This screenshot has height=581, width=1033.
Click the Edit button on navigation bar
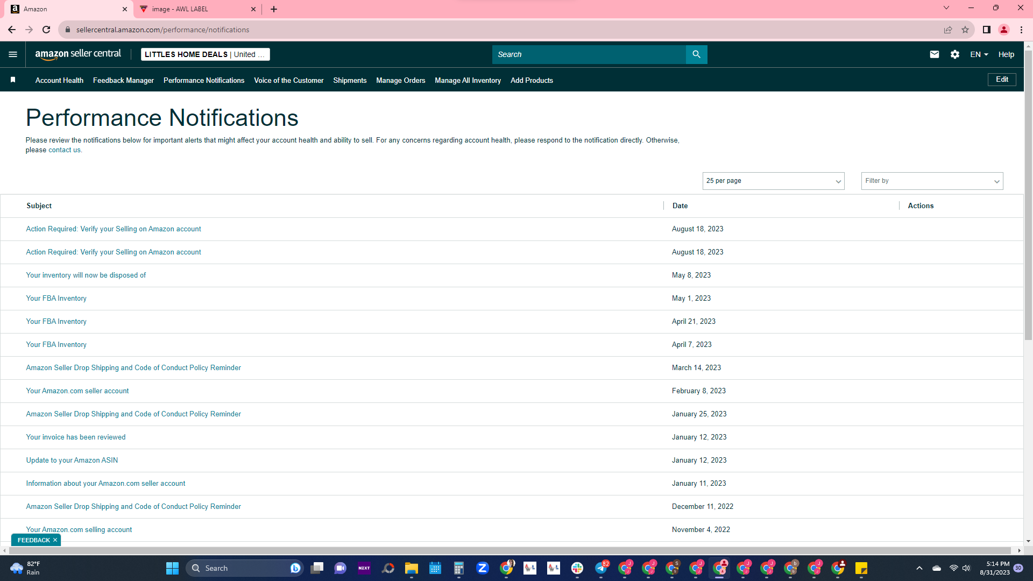click(x=1002, y=80)
